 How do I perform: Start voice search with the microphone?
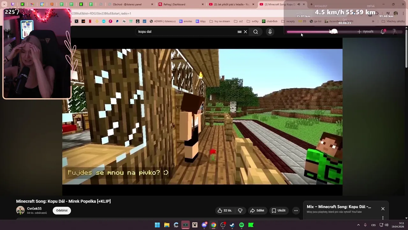tap(270, 32)
